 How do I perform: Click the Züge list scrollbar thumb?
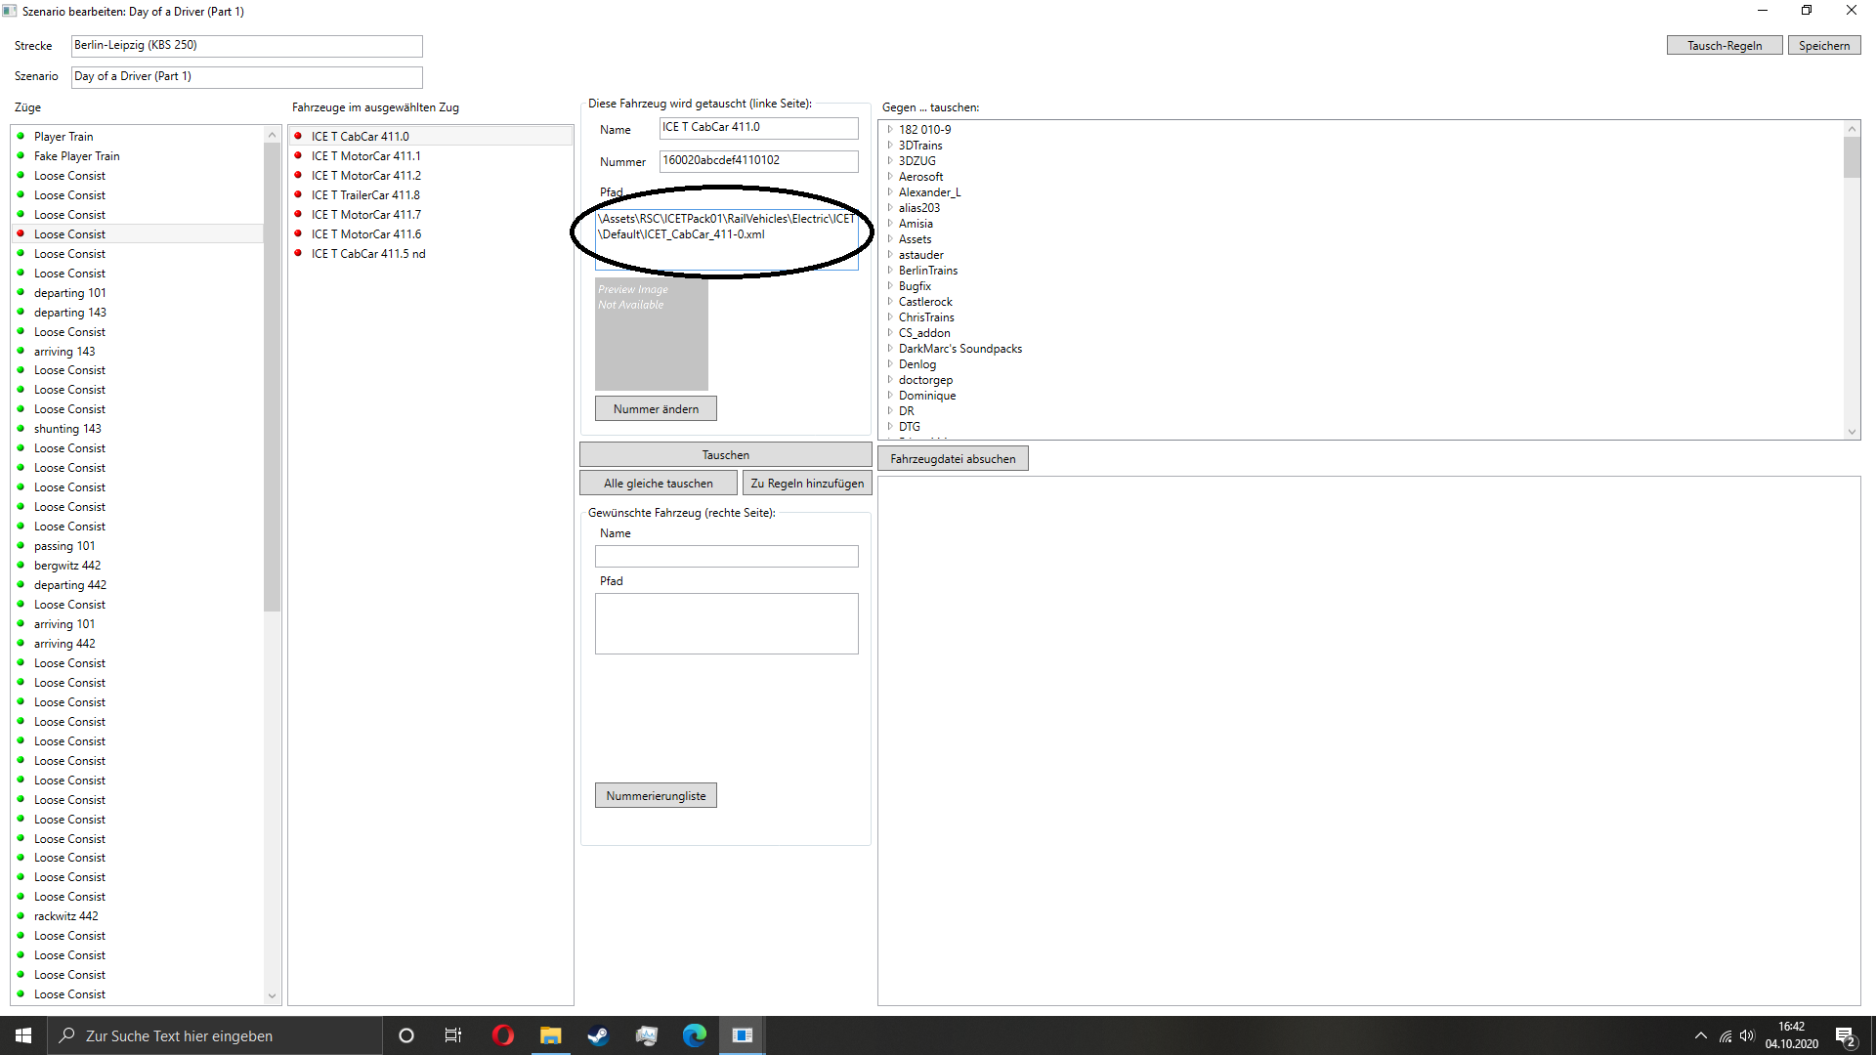(272, 376)
